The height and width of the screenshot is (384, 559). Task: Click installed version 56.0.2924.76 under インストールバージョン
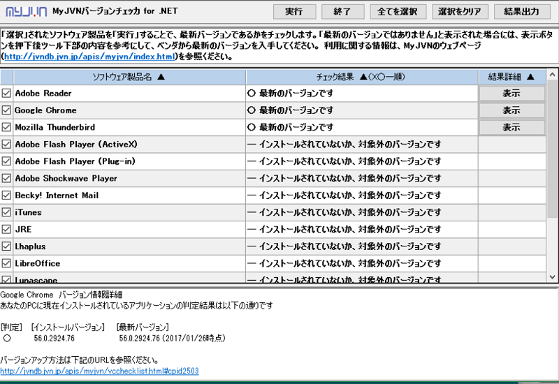[x=55, y=339]
